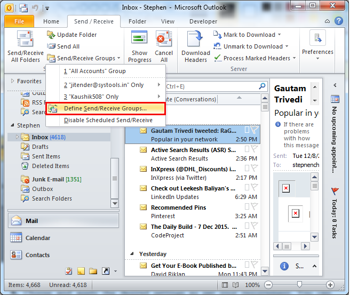Screen dimensions: 350x295
Task: Expand the To-Do bar chevron
Action: 335,85
